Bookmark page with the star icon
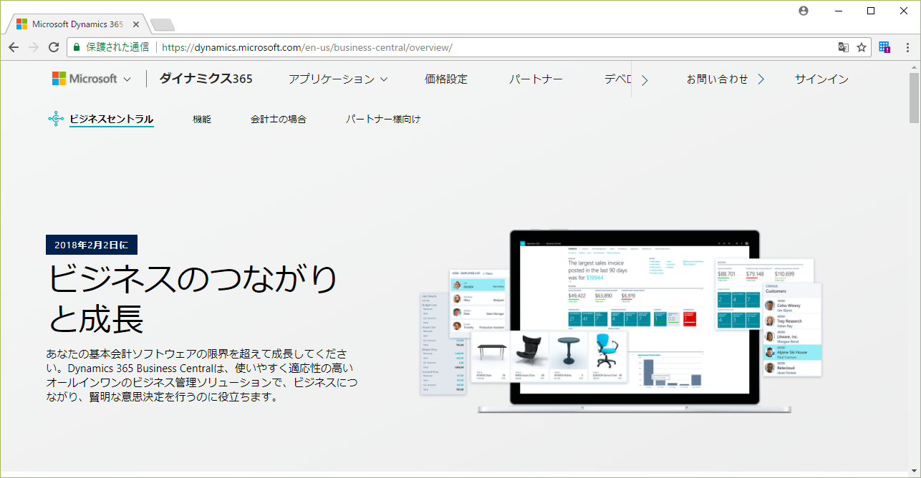 (862, 47)
